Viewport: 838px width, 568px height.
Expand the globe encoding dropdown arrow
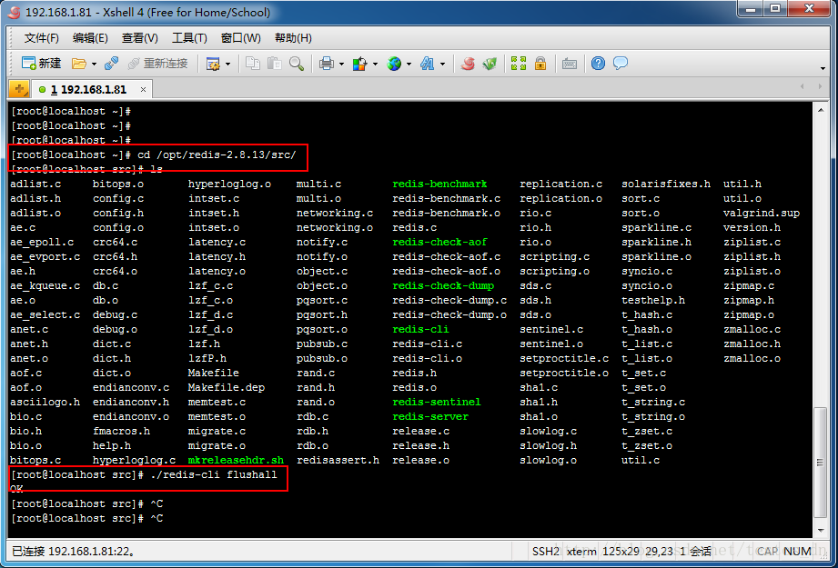(x=409, y=64)
